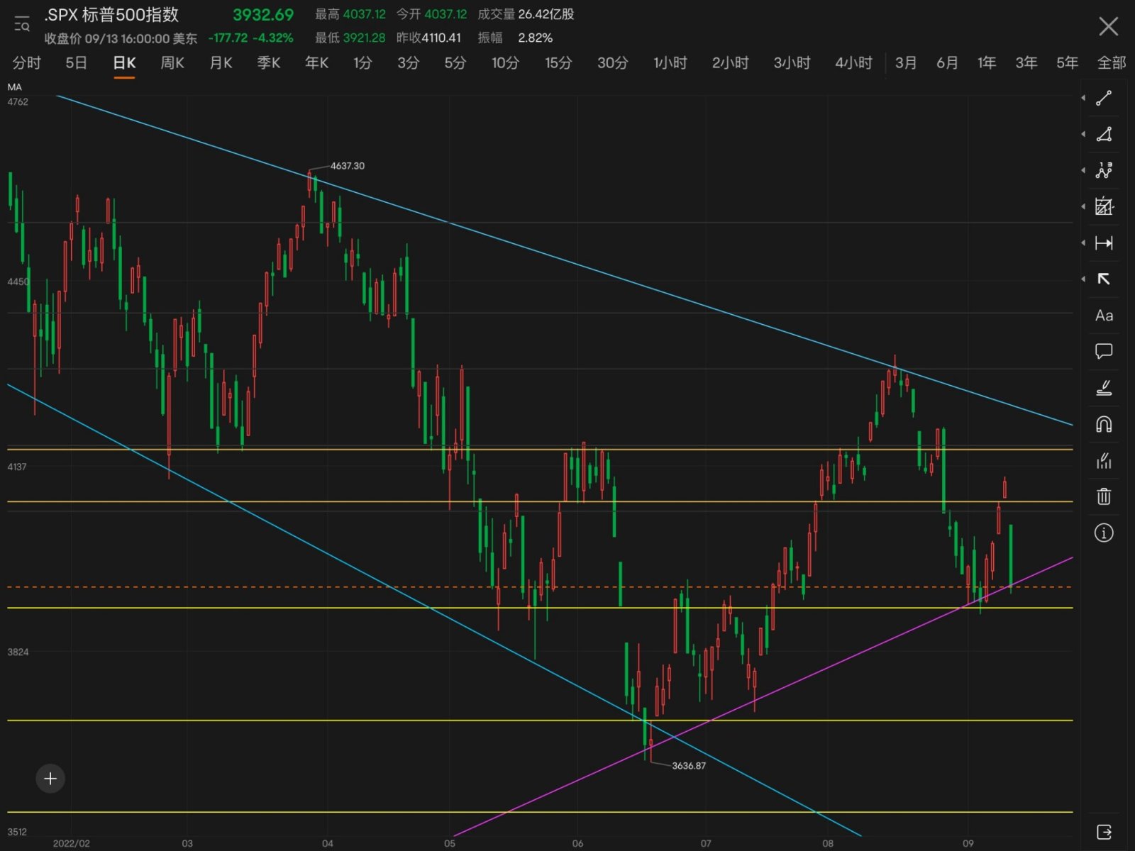Viewport: 1135px width, 851px height.
Task: Open chart info icon
Action: (x=1104, y=533)
